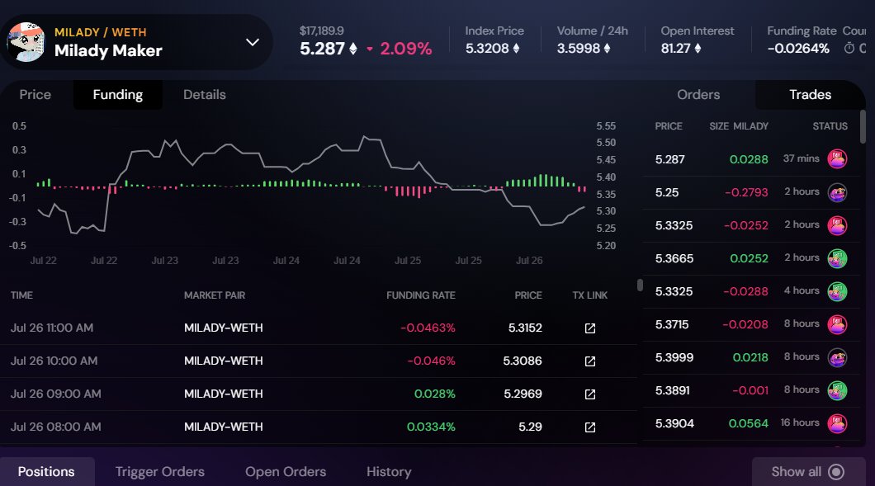Click trader avatar on the 5.3715 trade
This screenshot has width=875, height=486.
point(837,324)
